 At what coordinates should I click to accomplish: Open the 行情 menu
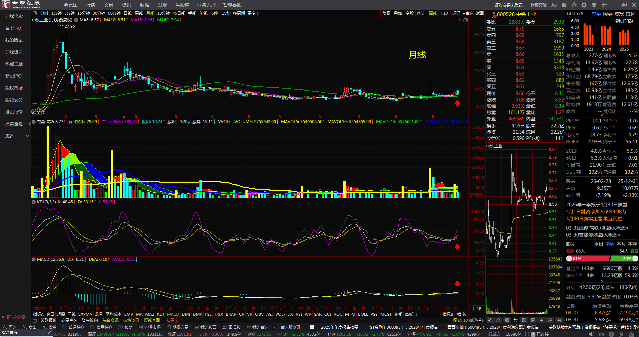91,5
